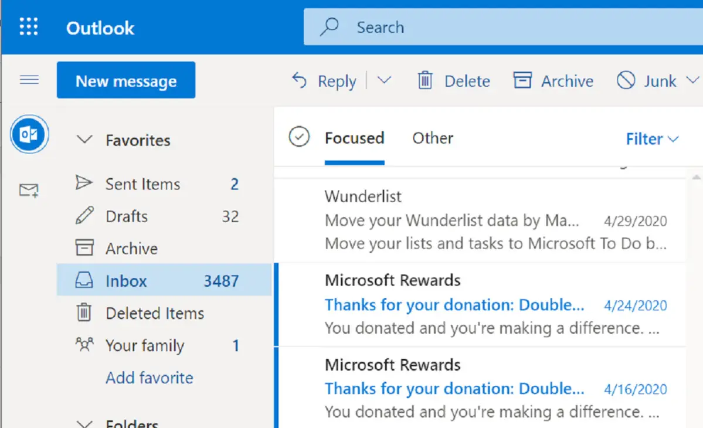Click the Junk blocked-circle icon
Image resolution: width=703 pixels, height=428 pixels.
(x=626, y=81)
